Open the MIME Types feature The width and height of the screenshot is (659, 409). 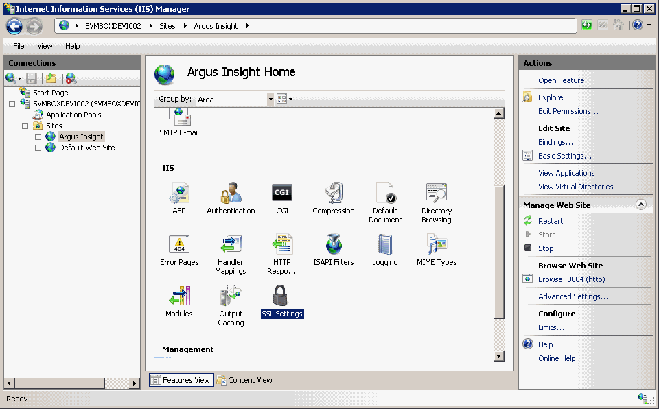click(437, 250)
